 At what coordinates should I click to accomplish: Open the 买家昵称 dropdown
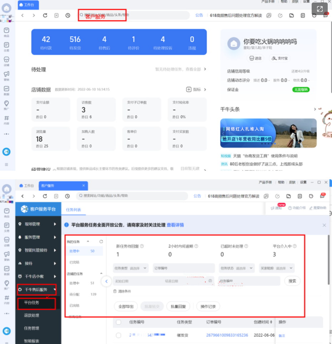click(x=277, y=268)
